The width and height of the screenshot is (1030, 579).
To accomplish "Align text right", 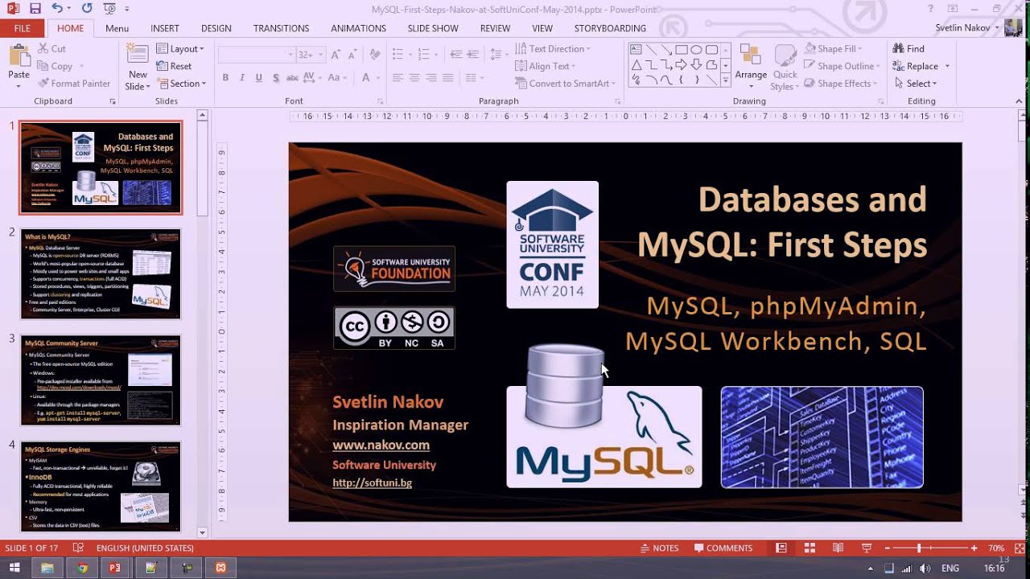I will point(431,78).
